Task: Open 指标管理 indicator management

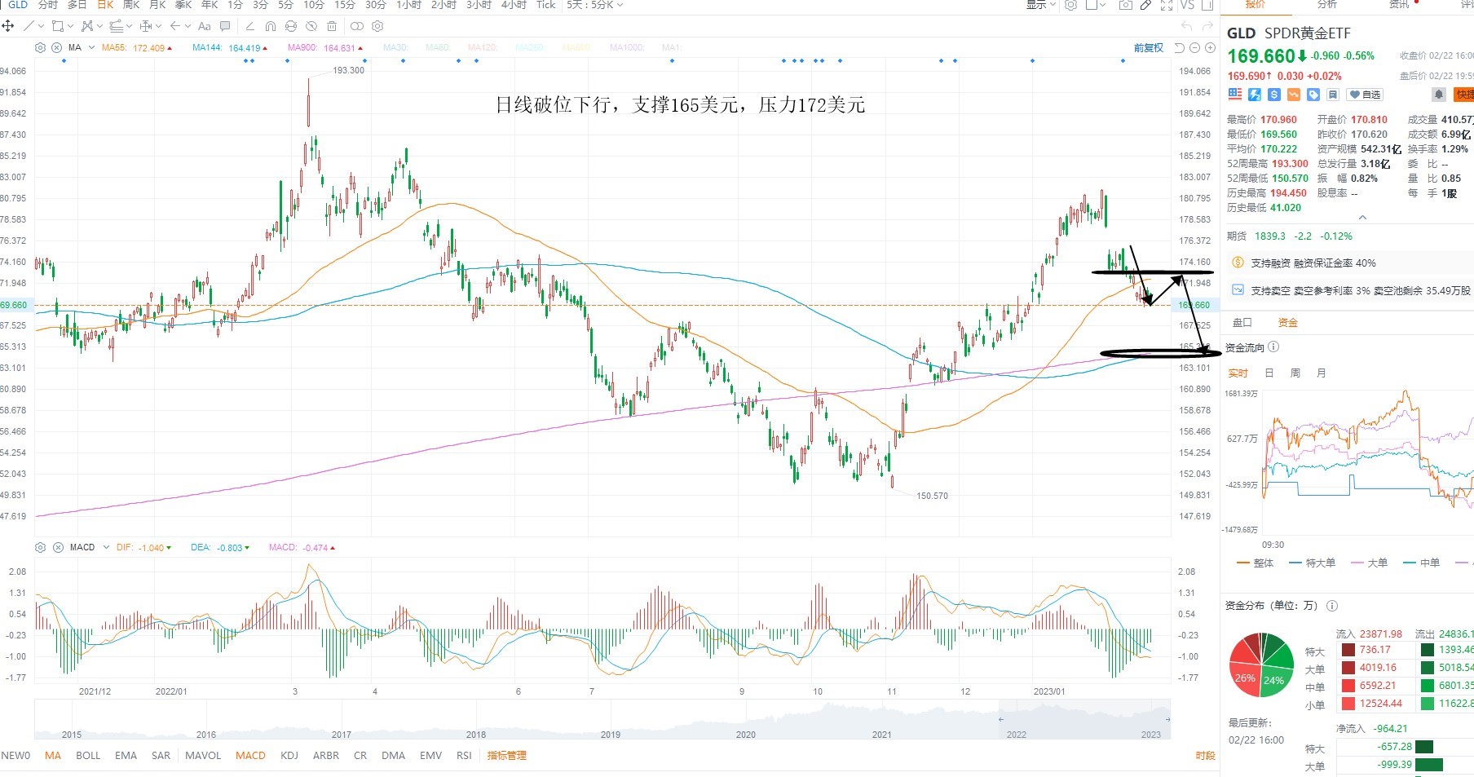Action: click(x=506, y=756)
